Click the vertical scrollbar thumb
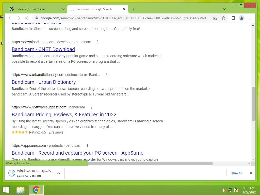 click(x=253, y=104)
